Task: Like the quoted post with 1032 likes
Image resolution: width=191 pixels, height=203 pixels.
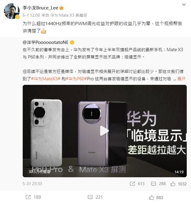Action: pos(179,184)
